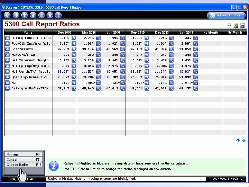
Task: Open graph icon for Net Interest Margin
Action: [x=7, y=60]
